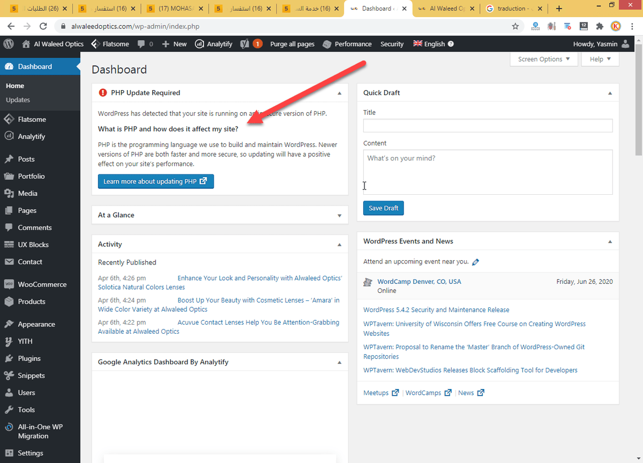This screenshot has width=643, height=463.
Task: Open YITH in the sidebar
Action: coord(40,341)
